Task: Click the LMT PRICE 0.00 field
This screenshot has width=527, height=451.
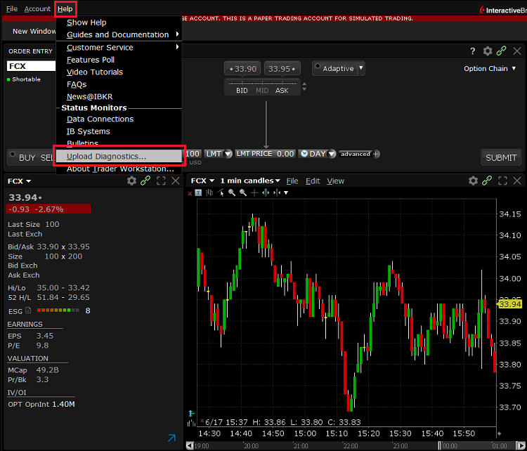Action: pyautogui.click(x=266, y=154)
